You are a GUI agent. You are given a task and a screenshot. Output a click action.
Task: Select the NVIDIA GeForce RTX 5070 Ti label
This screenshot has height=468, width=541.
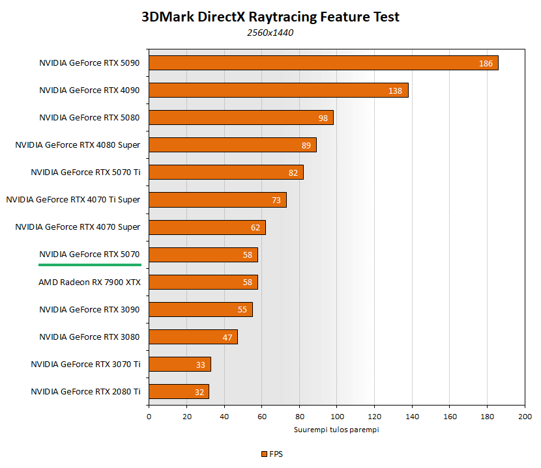click(x=85, y=172)
